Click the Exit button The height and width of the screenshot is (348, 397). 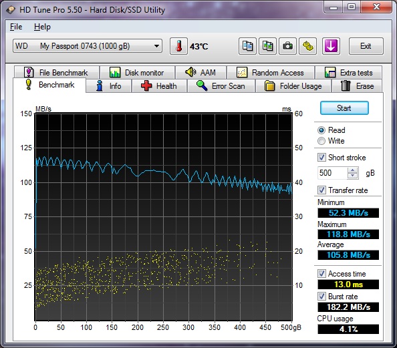point(366,46)
